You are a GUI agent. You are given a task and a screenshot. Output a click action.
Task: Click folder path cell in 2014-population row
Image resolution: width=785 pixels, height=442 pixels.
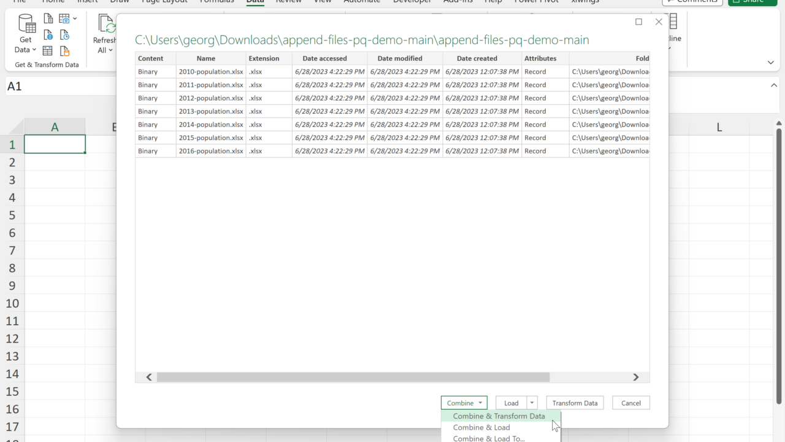click(x=610, y=125)
